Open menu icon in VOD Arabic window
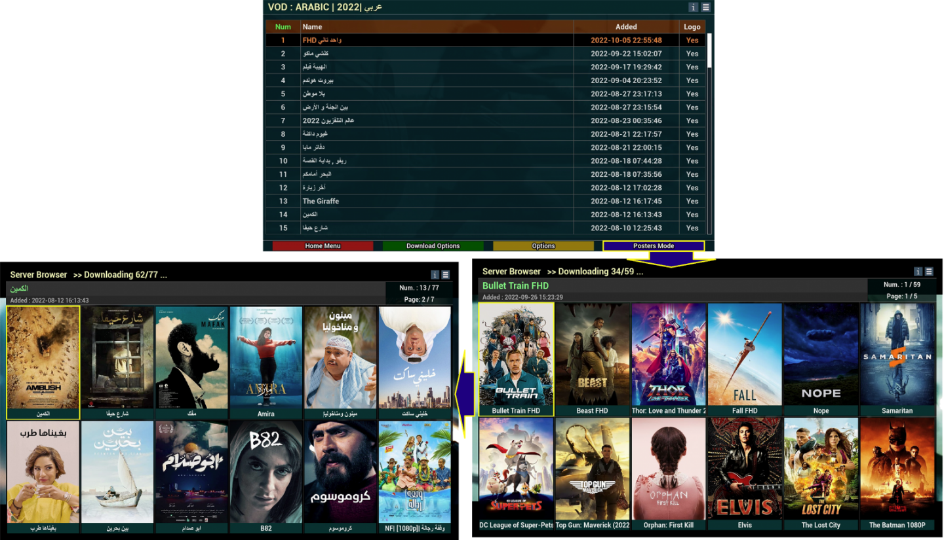The width and height of the screenshot is (944, 540). click(x=705, y=7)
